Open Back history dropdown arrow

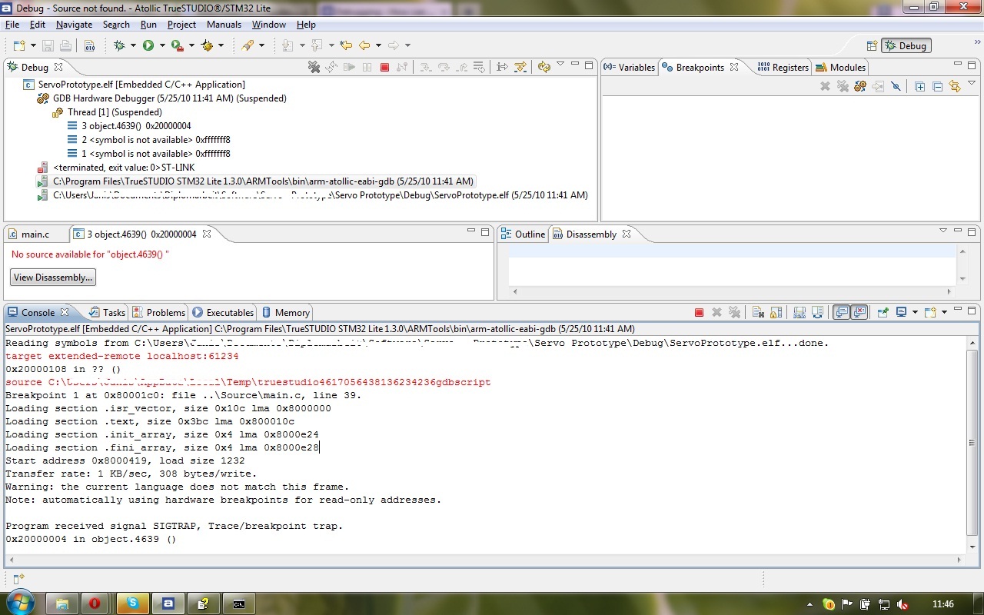378,45
